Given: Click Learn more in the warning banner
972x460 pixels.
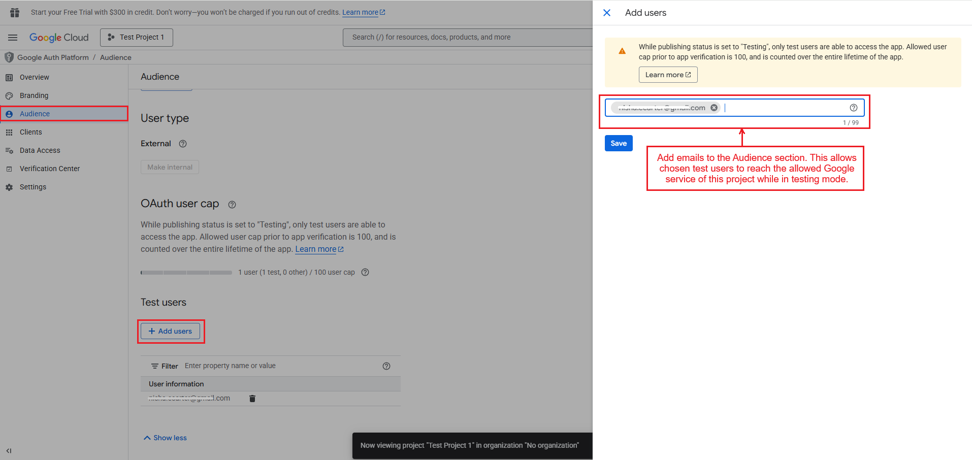Looking at the screenshot, I should point(667,75).
